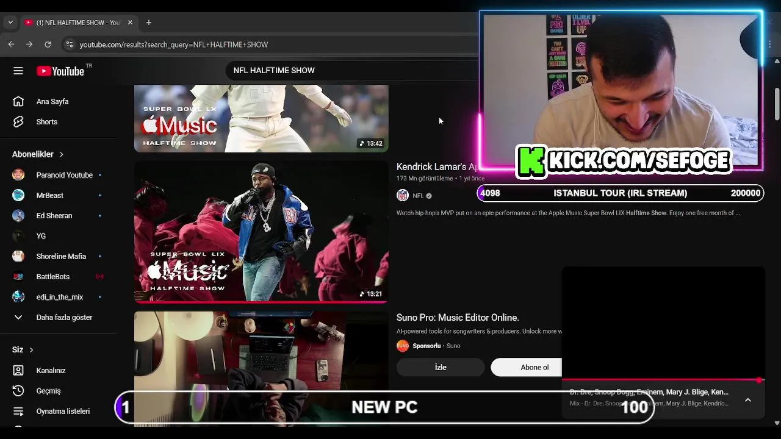
Task: Click the Suno sponsor avatar
Action: [403, 346]
